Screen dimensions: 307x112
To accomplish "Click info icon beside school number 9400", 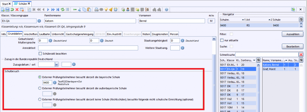I will (55, 83).
